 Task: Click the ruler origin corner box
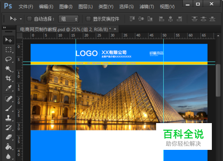click(19, 36)
